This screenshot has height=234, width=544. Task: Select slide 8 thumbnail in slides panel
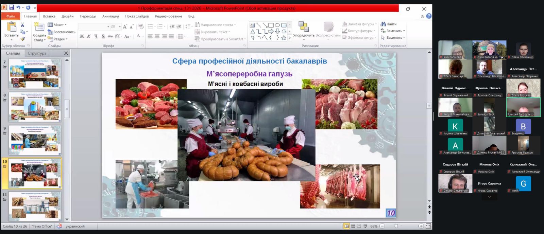click(35, 107)
